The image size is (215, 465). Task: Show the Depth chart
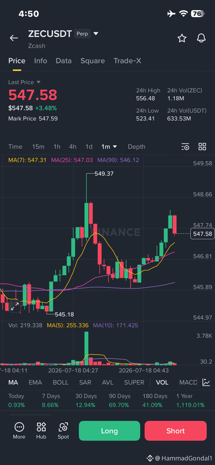pyautogui.click(x=137, y=147)
